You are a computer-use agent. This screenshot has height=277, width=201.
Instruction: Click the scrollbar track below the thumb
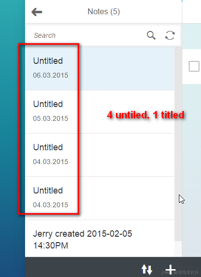(178, 249)
